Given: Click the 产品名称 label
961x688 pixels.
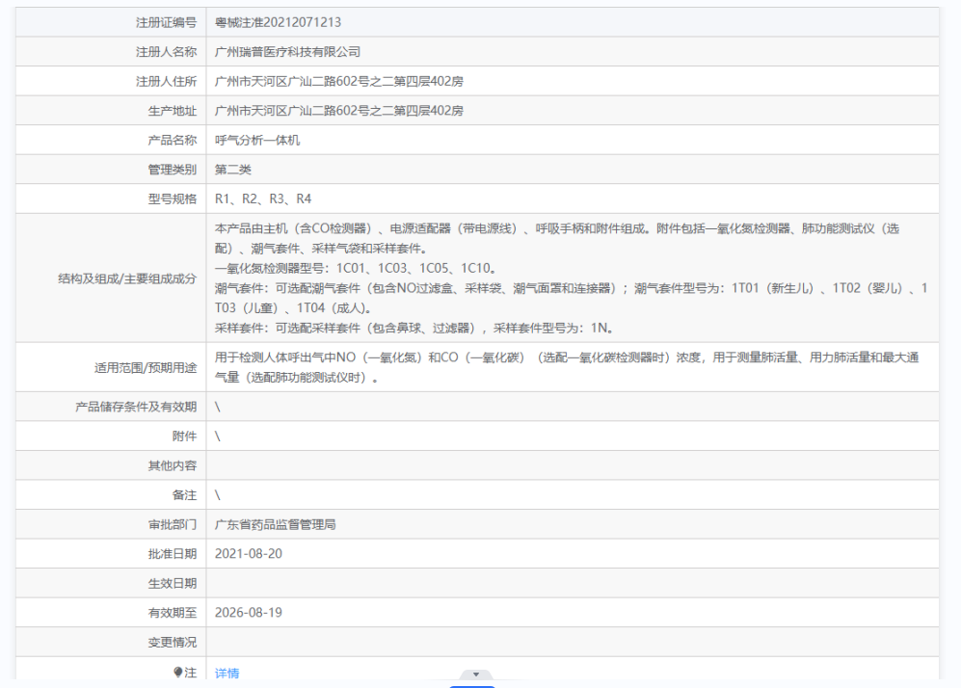Looking at the screenshot, I should [x=173, y=141].
